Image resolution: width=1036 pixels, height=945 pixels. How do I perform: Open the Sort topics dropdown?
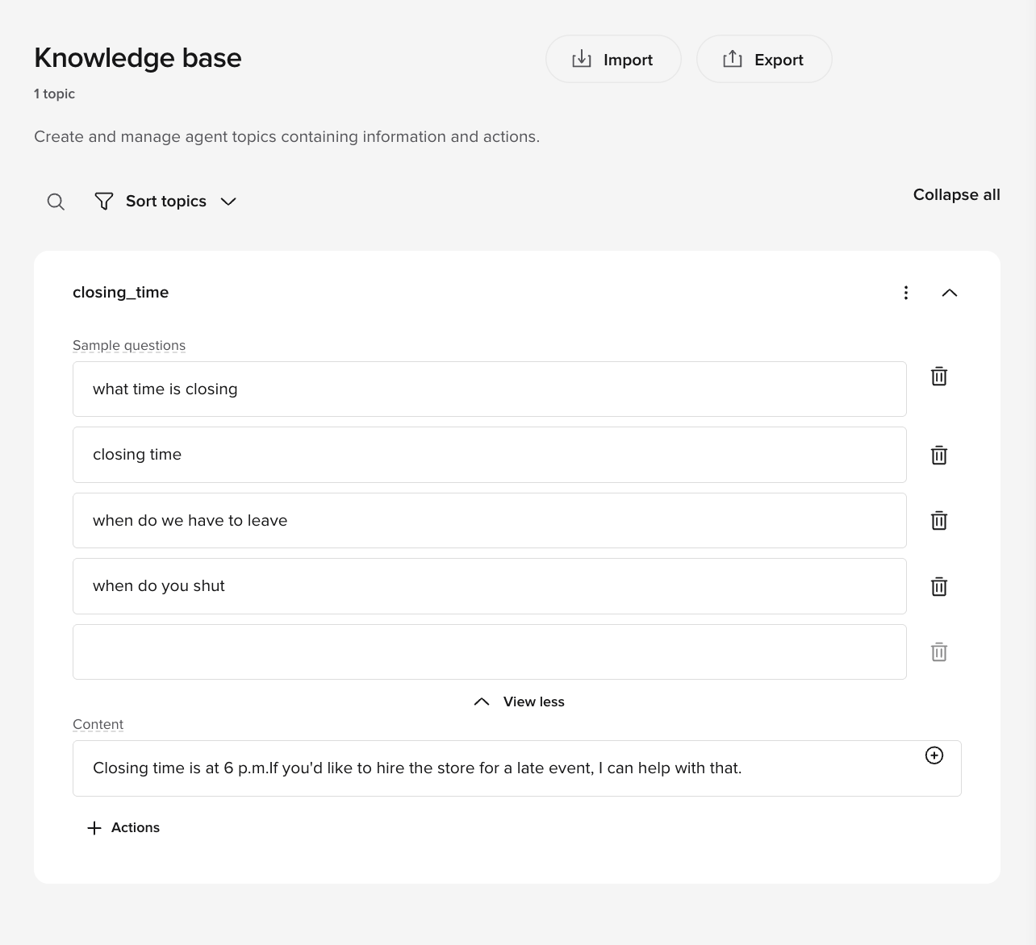click(165, 202)
